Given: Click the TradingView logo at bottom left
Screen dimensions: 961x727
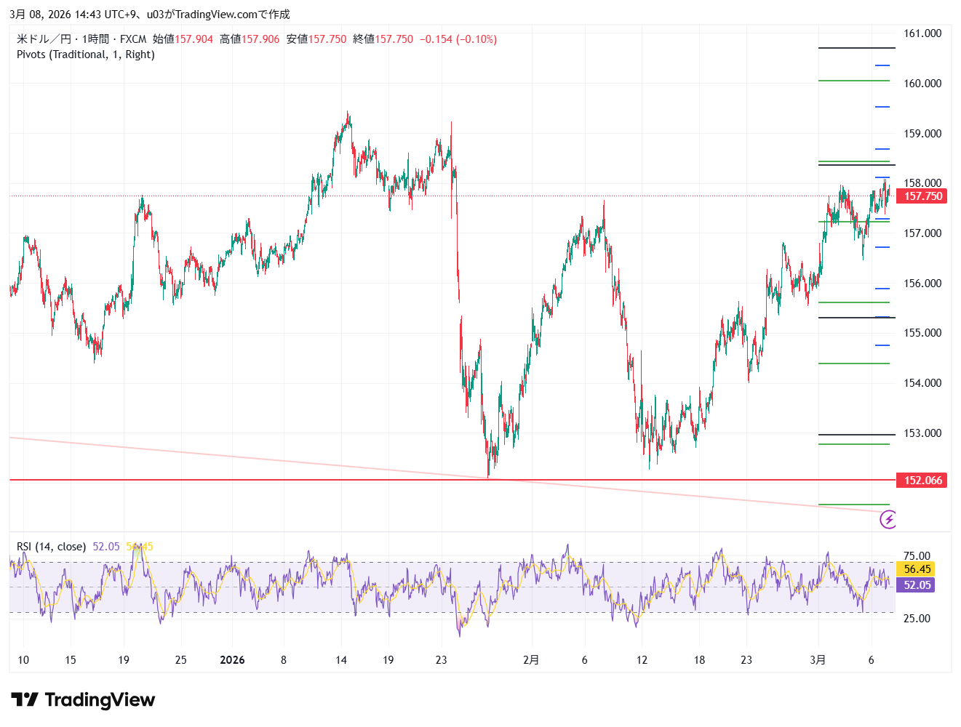Looking at the screenshot, I should pos(83,700).
